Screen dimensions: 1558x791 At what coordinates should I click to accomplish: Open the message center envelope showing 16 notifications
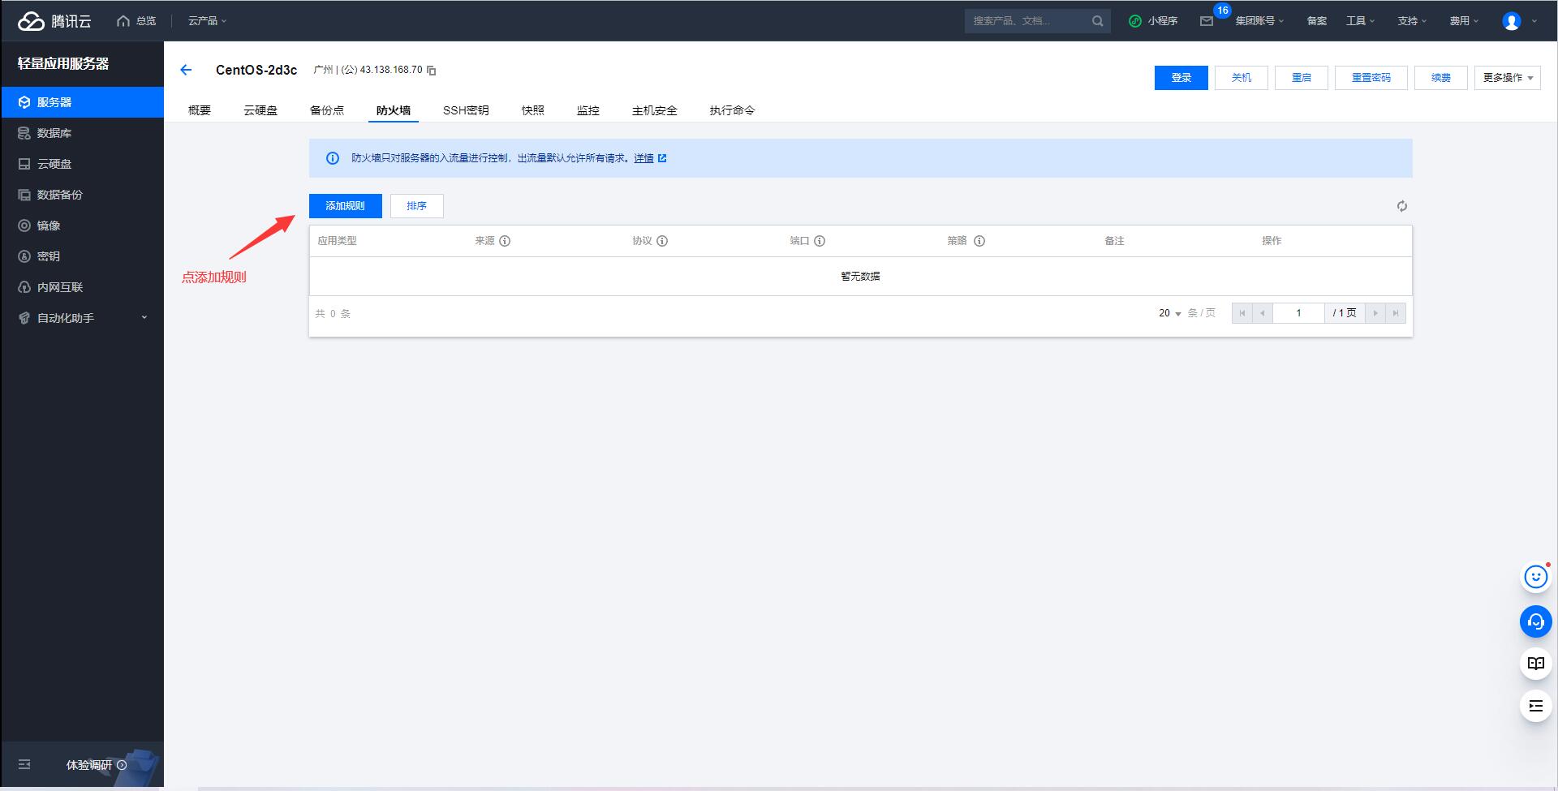tap(1208, 20)
